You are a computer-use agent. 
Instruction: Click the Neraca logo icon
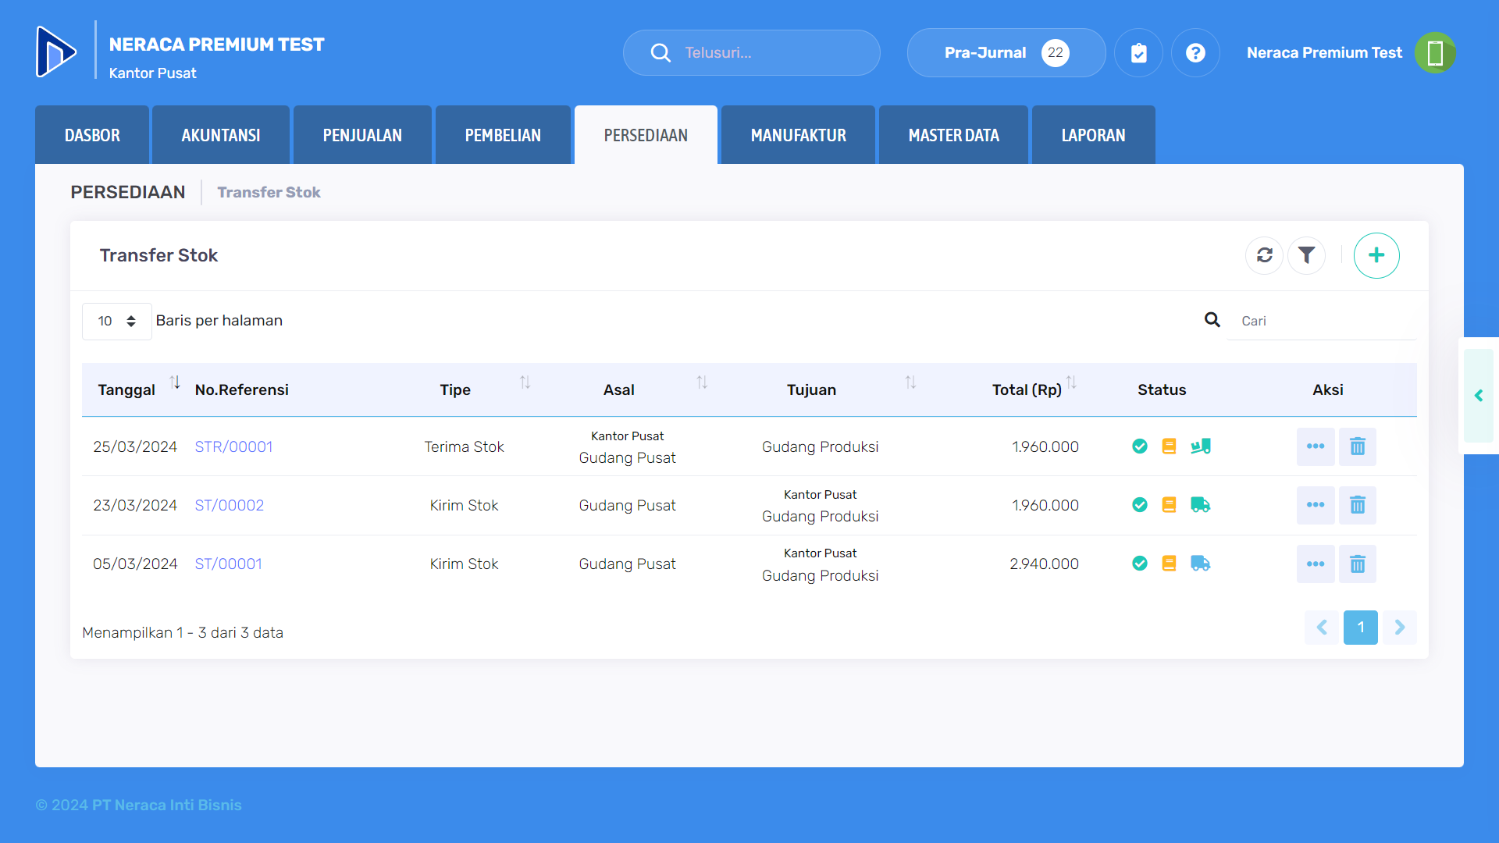click(56, 52)
